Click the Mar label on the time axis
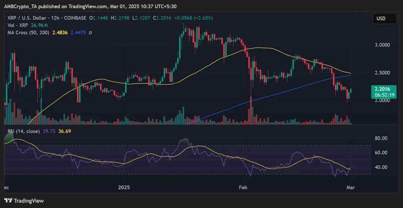Viewport: 403px width, 208px height. 350,187
